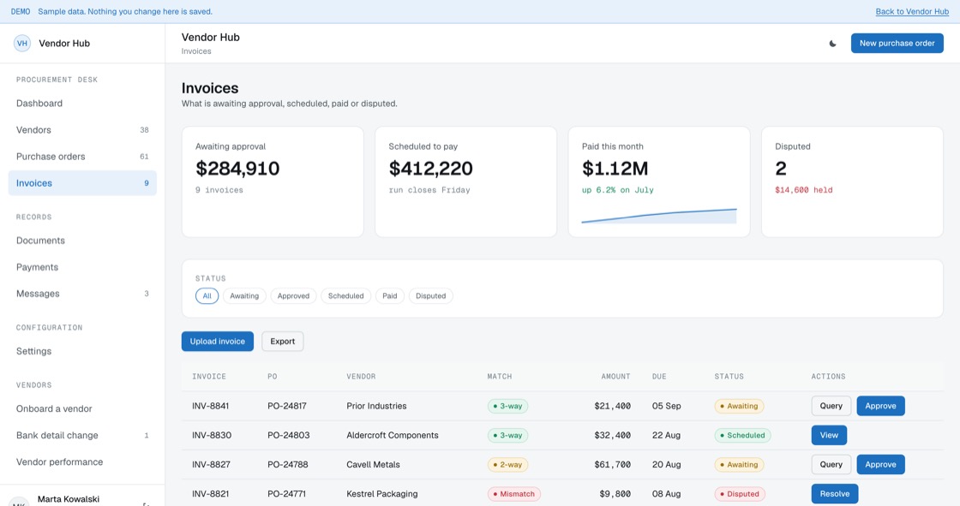
Task: Click the Amount column header
Action: 615,376
